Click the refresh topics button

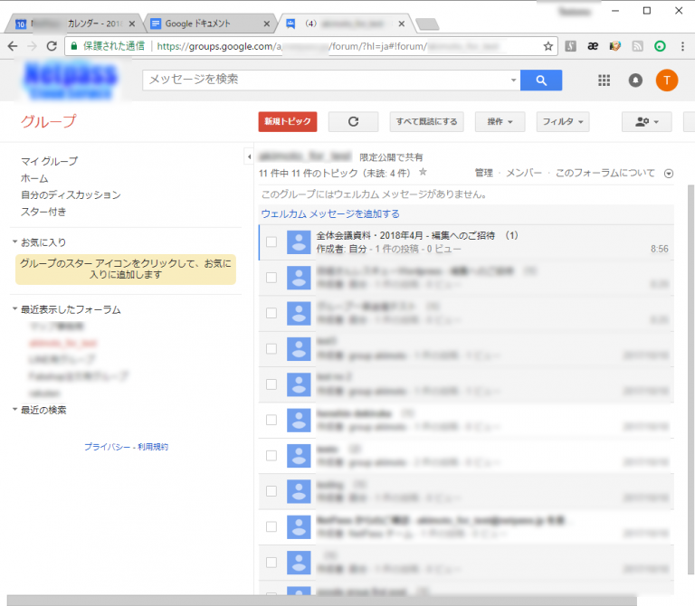pyautogui.click(x=353, y=121)
